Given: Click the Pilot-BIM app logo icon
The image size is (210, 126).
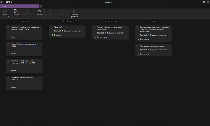Looking at the screenshot, I should [x=2, y=2].
